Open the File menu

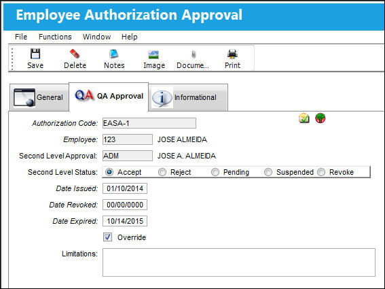click(x=21, y=37)
